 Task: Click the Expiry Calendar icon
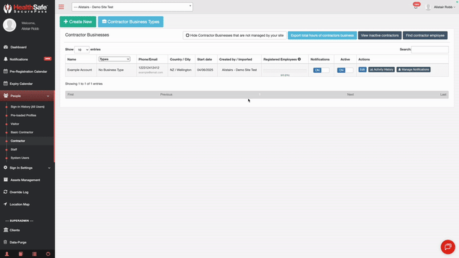click(x=5, y=83)
